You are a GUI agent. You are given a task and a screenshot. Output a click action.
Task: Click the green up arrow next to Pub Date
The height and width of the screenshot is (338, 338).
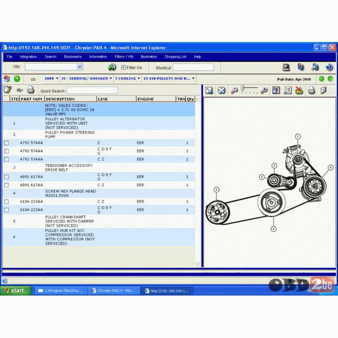click(x=322, y=79)
